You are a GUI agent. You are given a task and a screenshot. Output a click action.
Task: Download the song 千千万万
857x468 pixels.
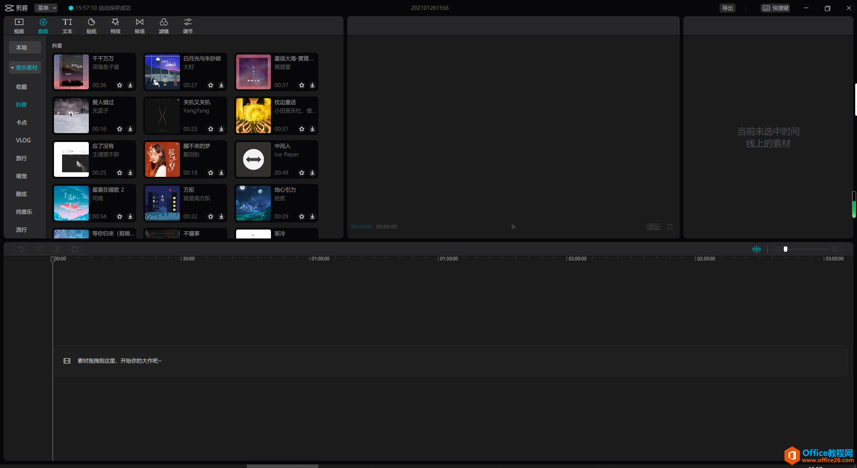coord(130,85)
